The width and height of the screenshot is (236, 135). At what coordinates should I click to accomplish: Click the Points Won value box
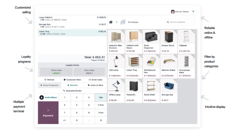coord(56,72)
